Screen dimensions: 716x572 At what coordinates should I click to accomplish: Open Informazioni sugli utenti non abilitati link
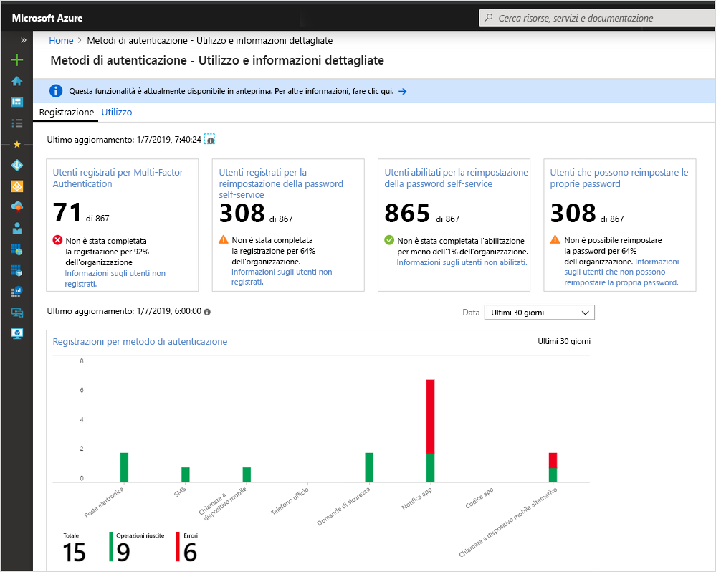pos(462,262)
